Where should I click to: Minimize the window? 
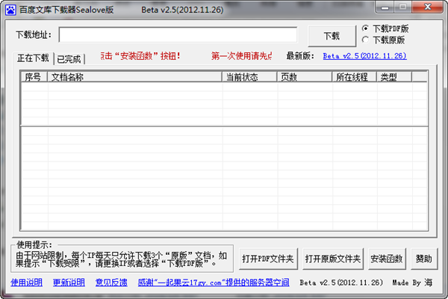pyautogui.click(x=385, y=7)
